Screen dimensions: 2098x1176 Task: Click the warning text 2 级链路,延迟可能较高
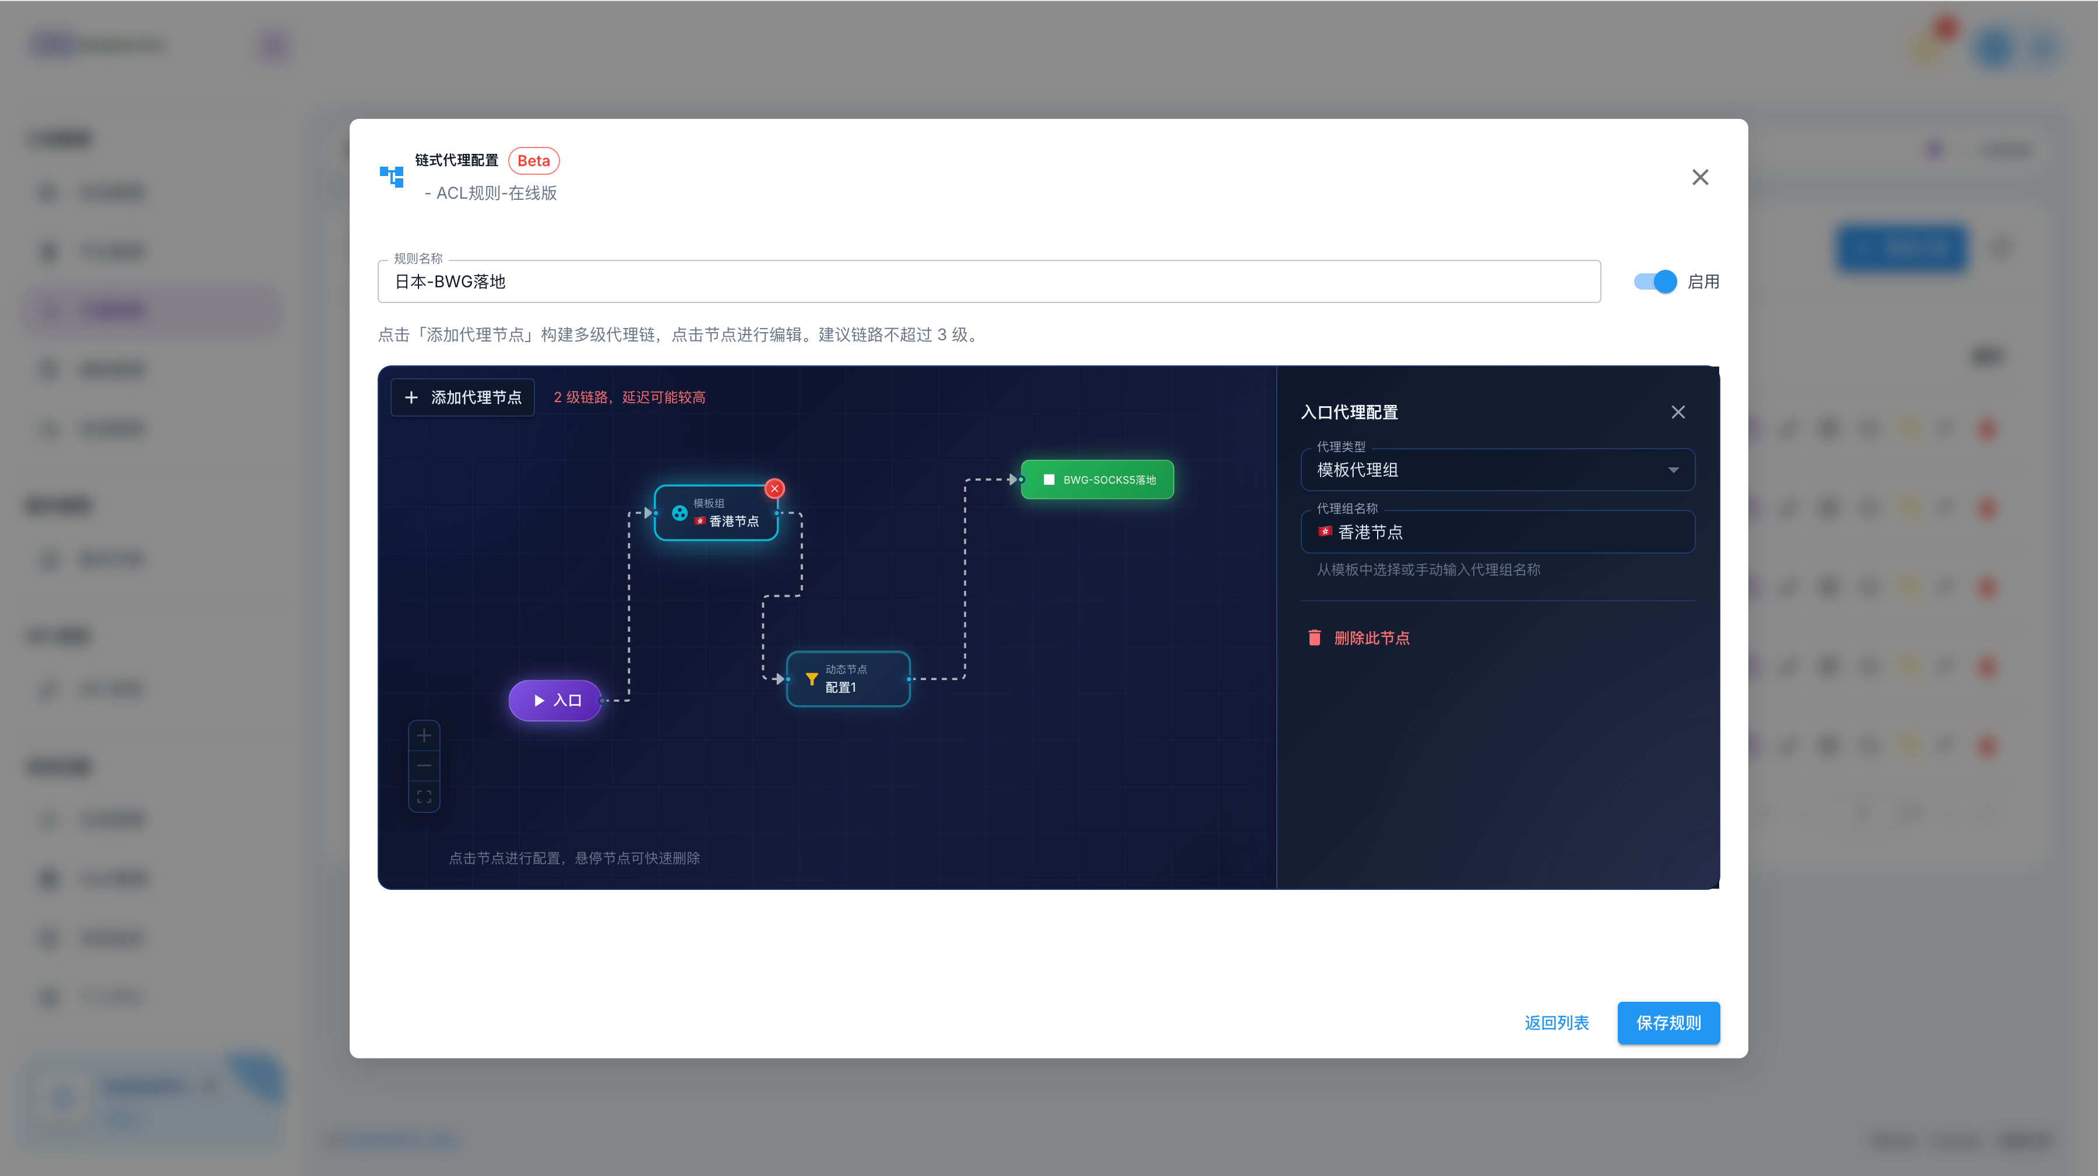(x=629, y=397)
